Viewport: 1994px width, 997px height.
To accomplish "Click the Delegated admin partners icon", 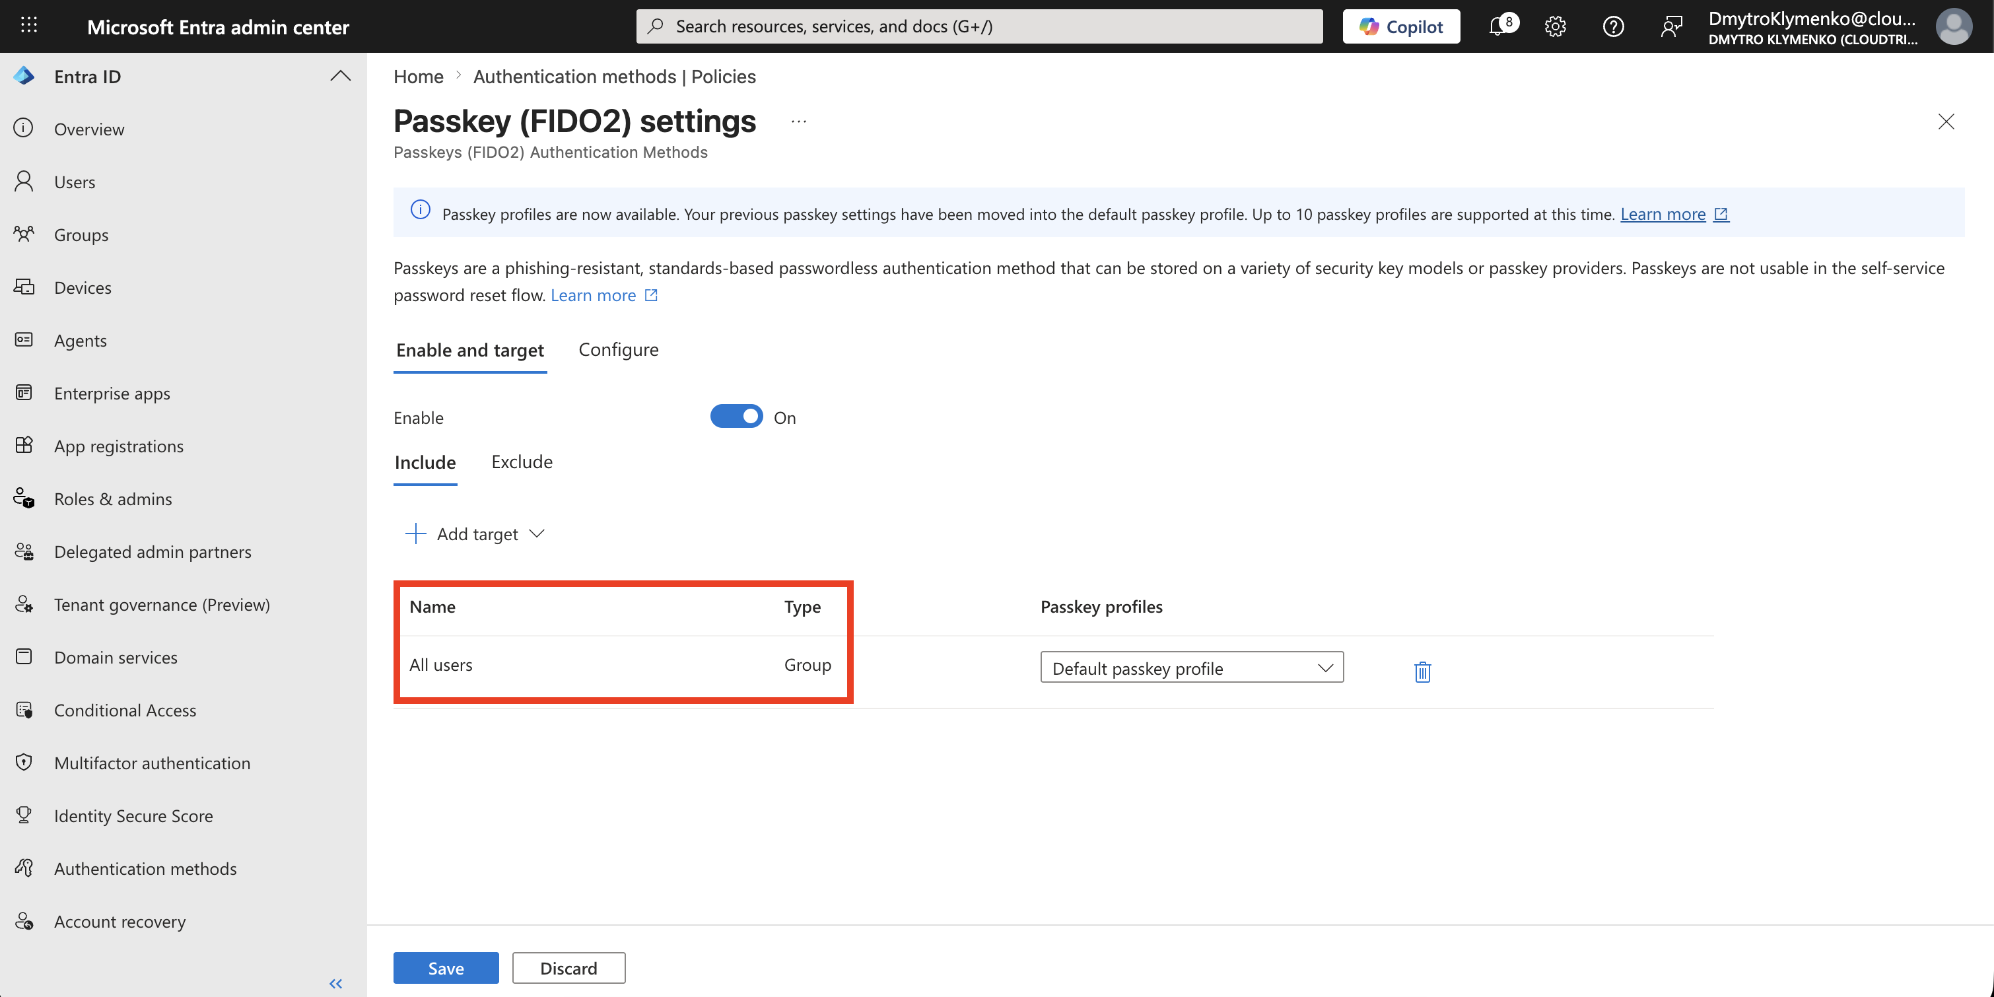I will 24,551.
